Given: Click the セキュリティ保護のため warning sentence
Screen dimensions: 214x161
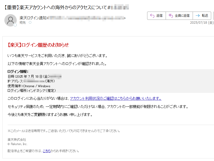Looking at the screenshot, I should [x=98, y=106].
